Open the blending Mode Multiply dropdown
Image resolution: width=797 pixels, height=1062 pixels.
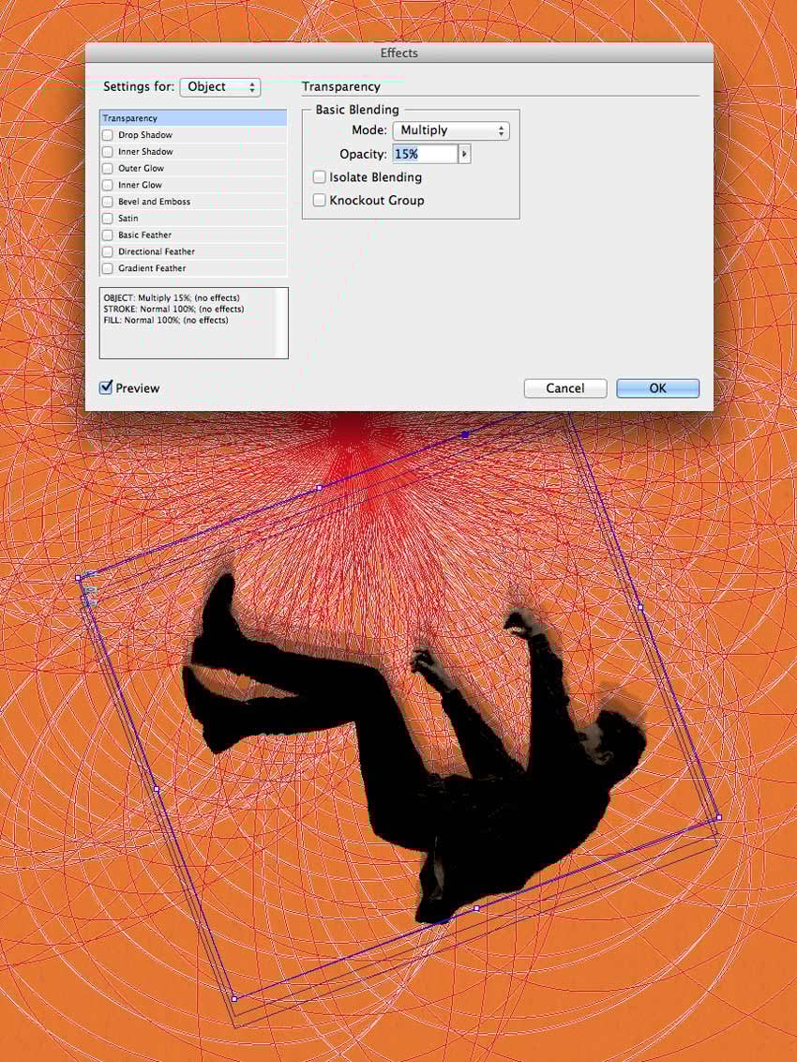click(x=451, y=130)
